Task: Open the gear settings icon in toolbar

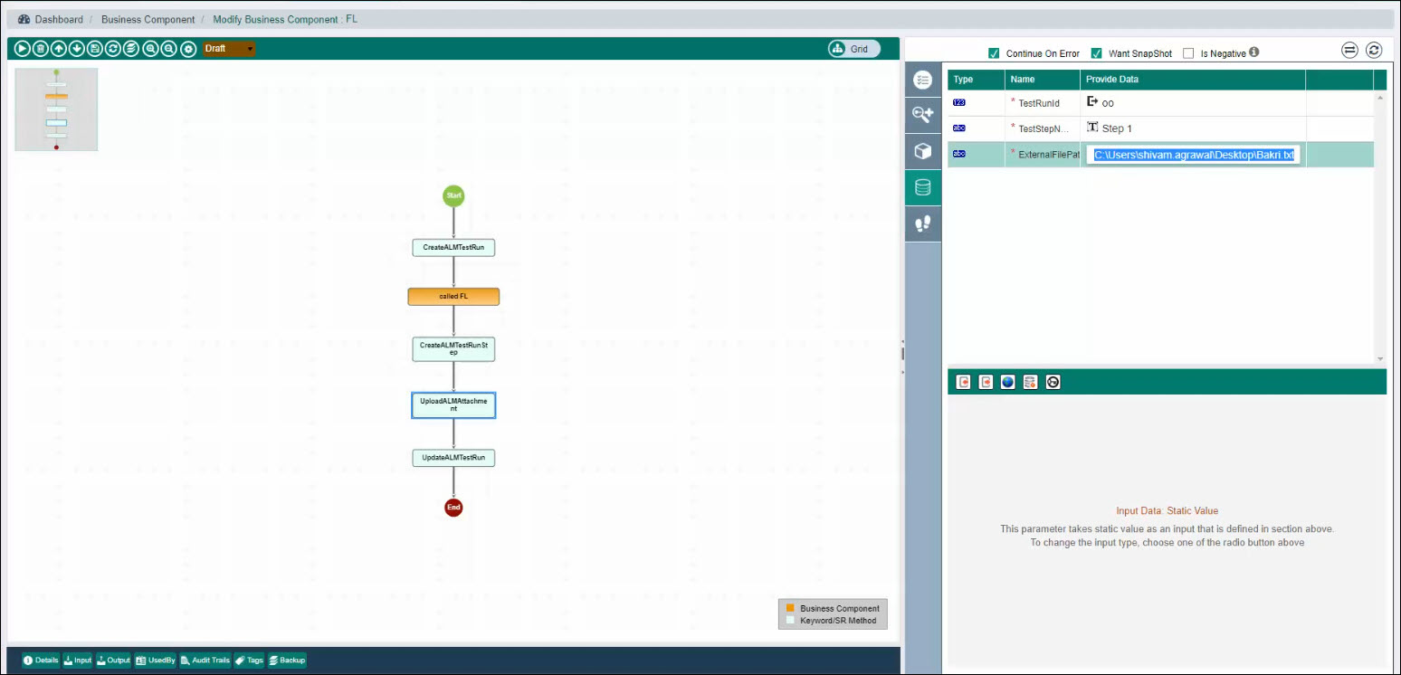Action: click(188, 49)
